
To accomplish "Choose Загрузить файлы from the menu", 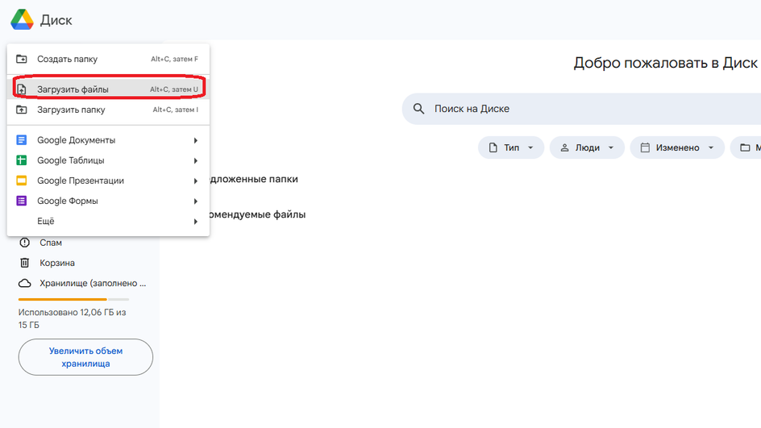I will click(x=108, y=89).
